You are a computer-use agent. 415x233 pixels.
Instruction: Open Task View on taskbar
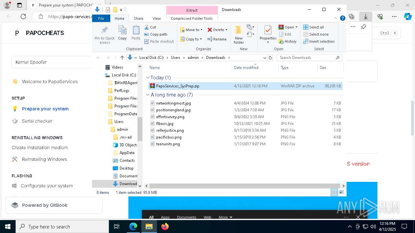[x=117, y=227]
